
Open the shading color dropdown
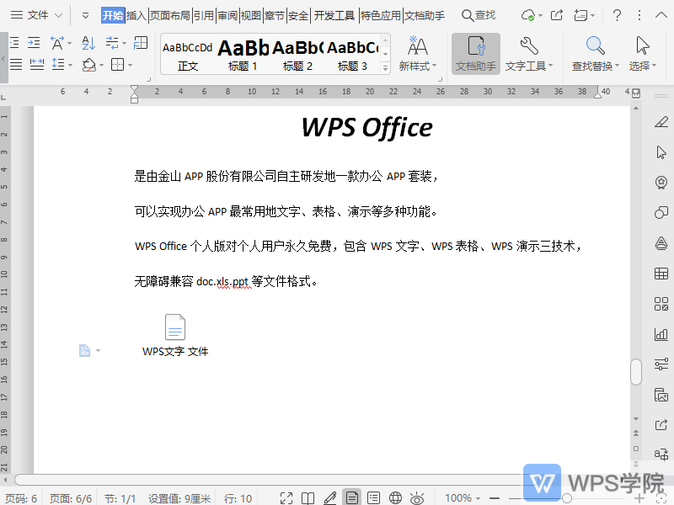(101, 66)
